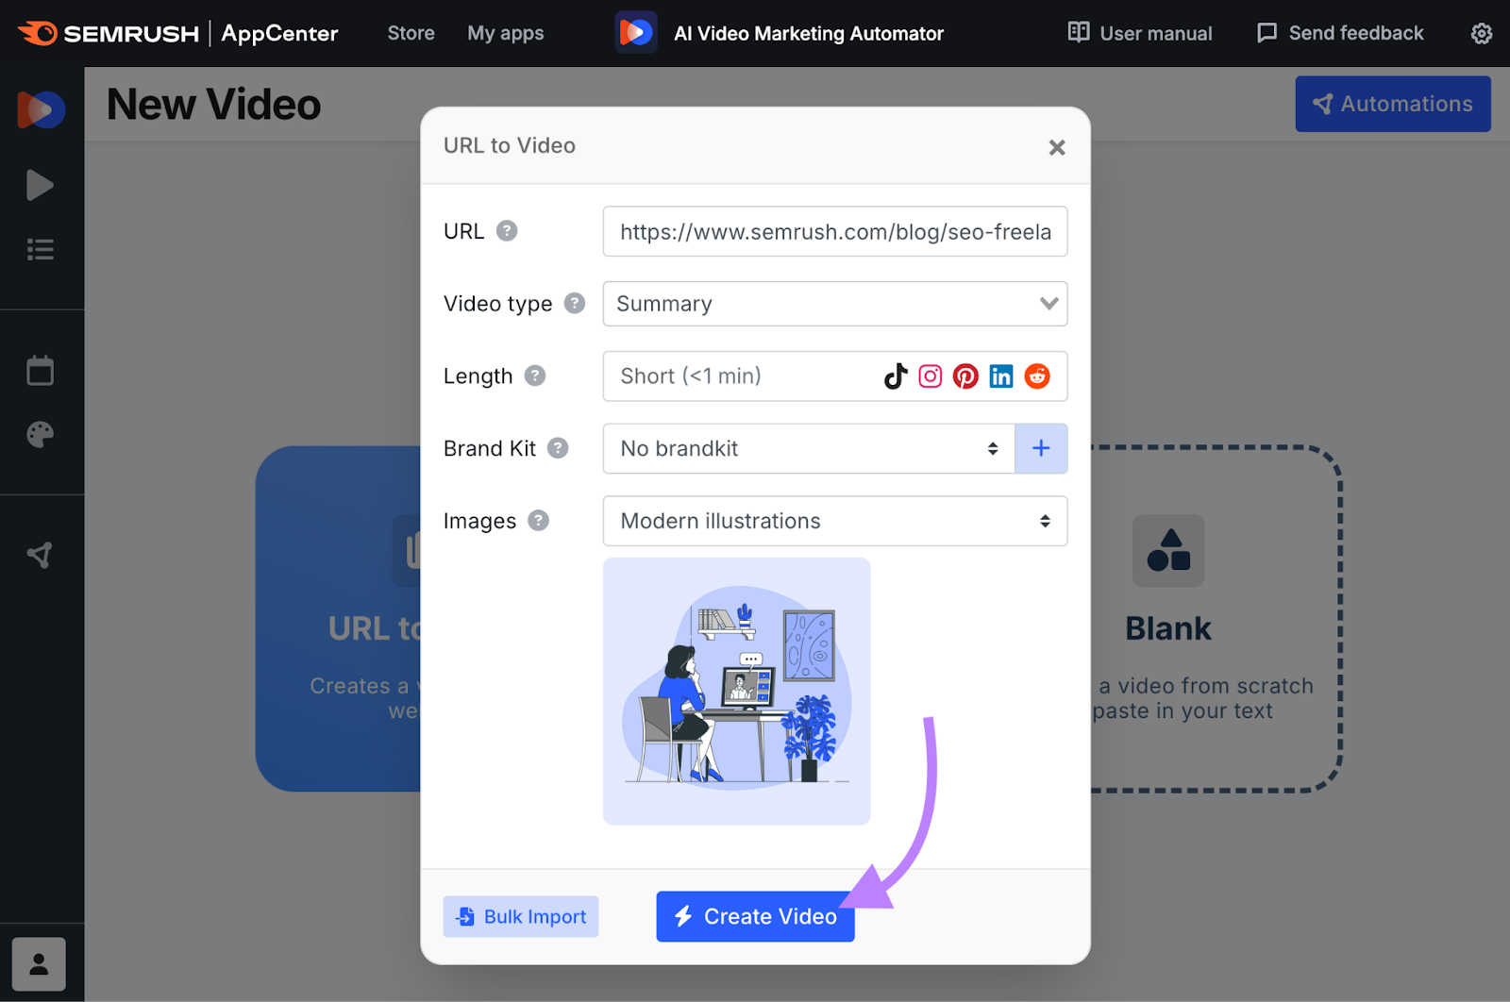Viewport: 1510px width, 1002px height.
Task: Click the Create Video button
Action: 754,916
